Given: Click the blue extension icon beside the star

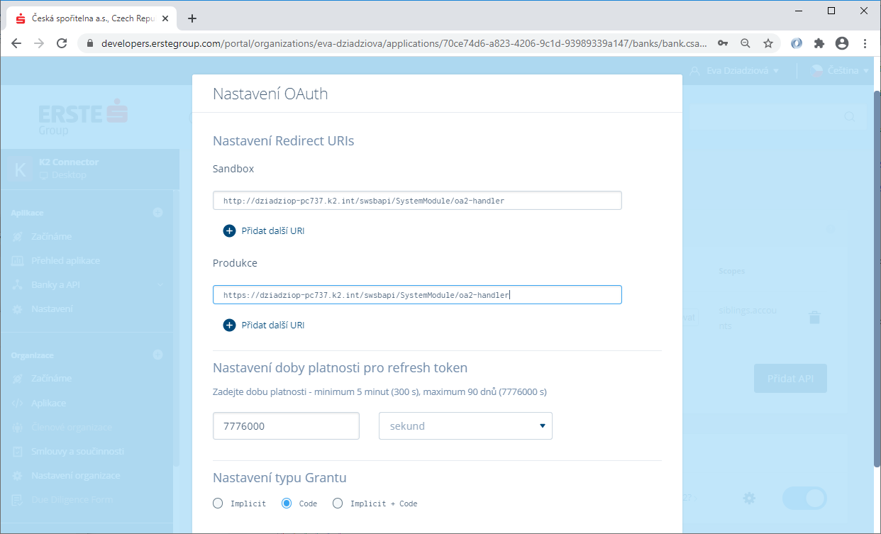Looking at the screenshot, I should pyautogui.click(x=797, y=43).
